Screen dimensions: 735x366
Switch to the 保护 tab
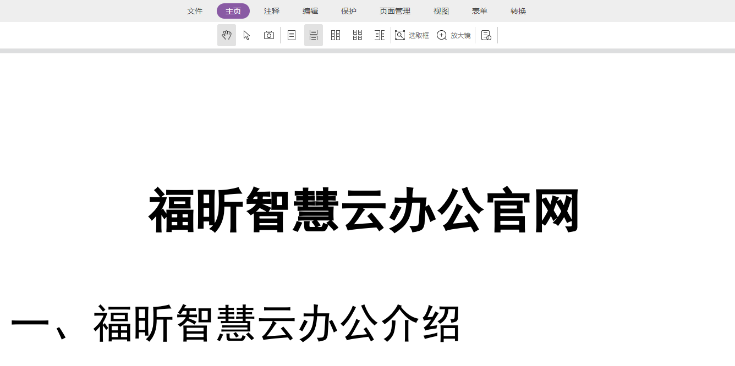[x=348, y=11]
